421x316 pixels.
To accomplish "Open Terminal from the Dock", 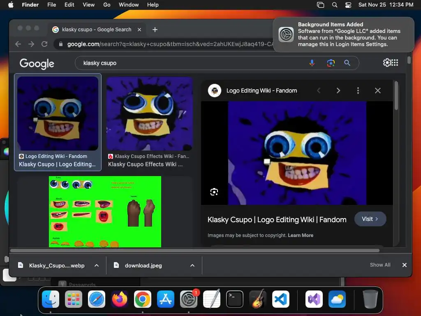I will [x=235, y=299].
